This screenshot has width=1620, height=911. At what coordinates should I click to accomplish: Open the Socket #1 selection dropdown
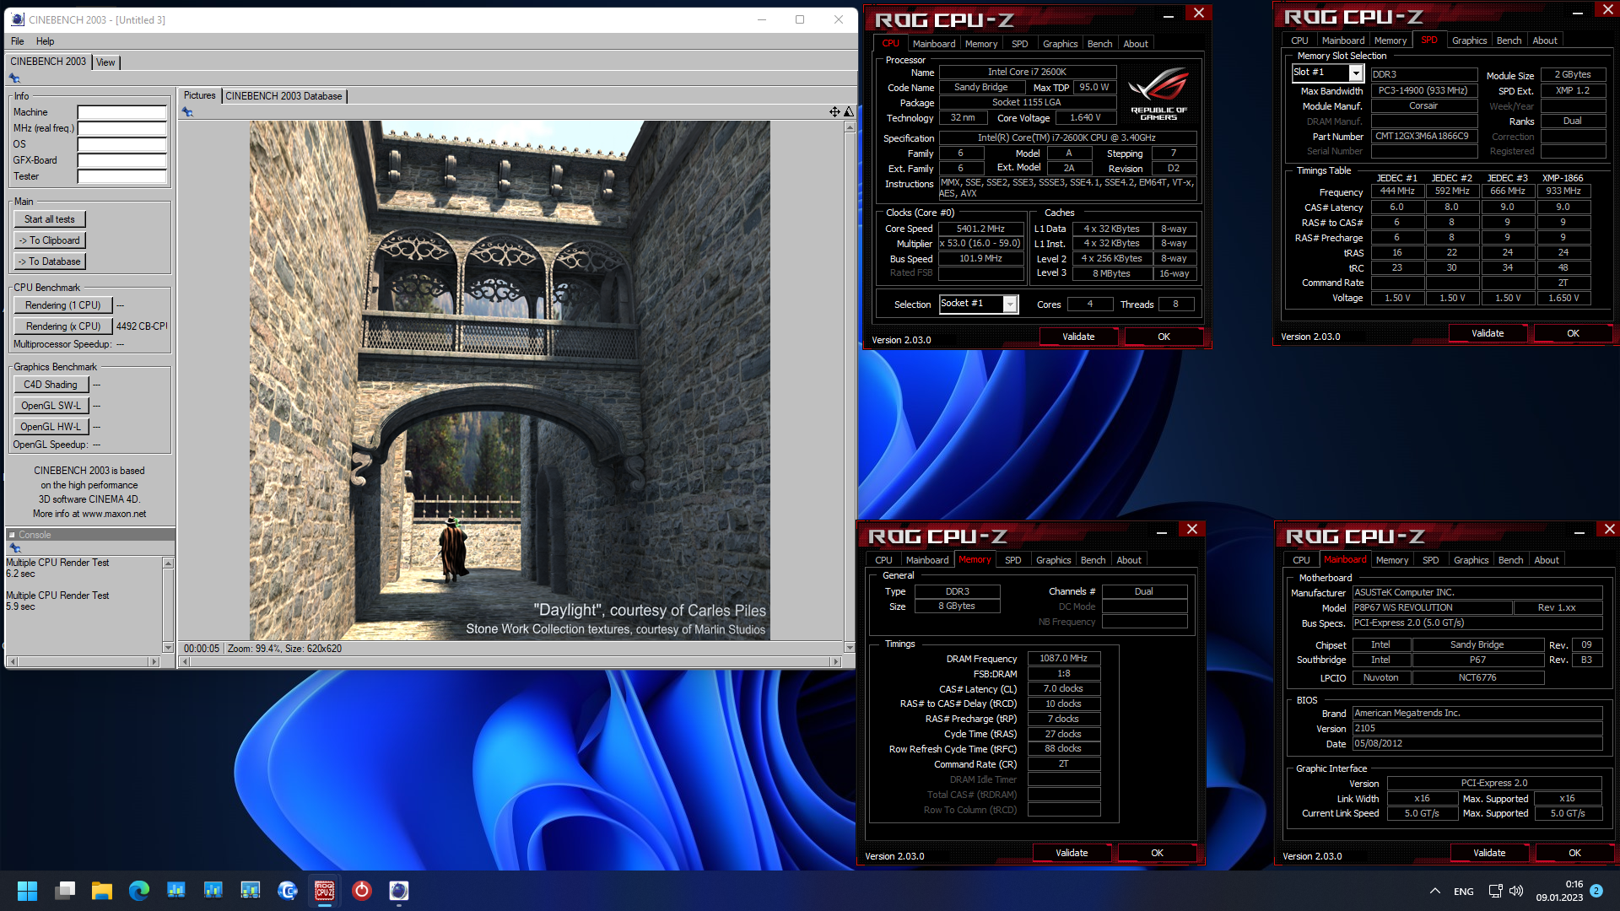1010,305
